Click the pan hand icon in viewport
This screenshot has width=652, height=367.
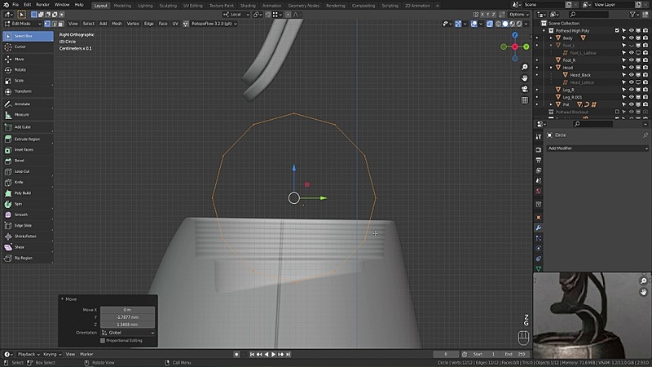coord(525,78)
